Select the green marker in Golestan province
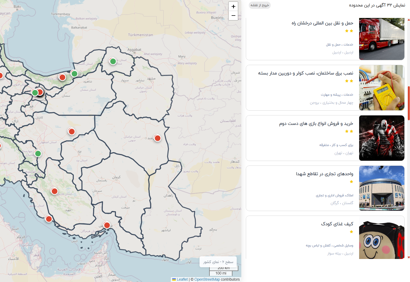This screenshot has height=282, width=410. (x=74, y=73)
